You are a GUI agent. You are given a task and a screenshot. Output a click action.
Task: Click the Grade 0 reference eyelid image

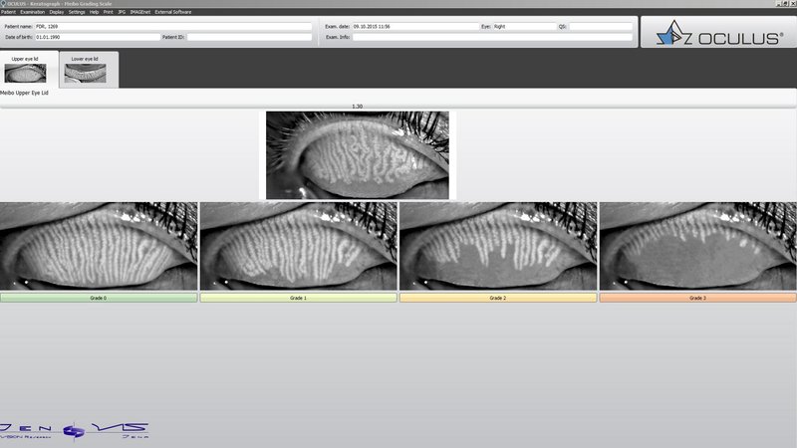(x=100, y=246)
